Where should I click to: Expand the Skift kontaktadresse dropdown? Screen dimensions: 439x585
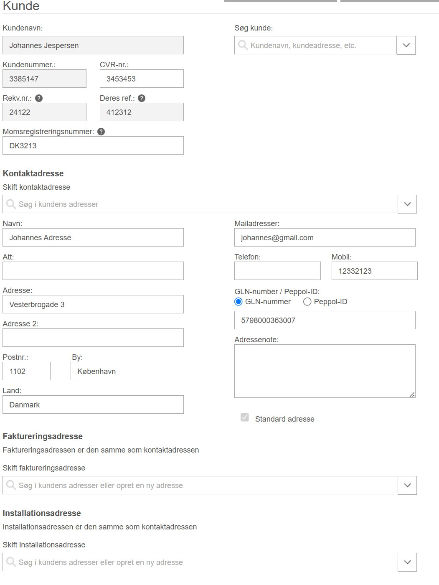tap(407, 204)
